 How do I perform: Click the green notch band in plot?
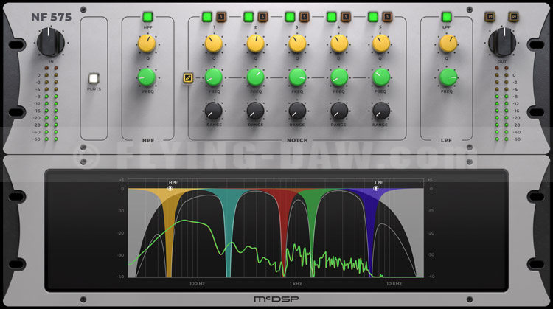click(x=312, y=233)
